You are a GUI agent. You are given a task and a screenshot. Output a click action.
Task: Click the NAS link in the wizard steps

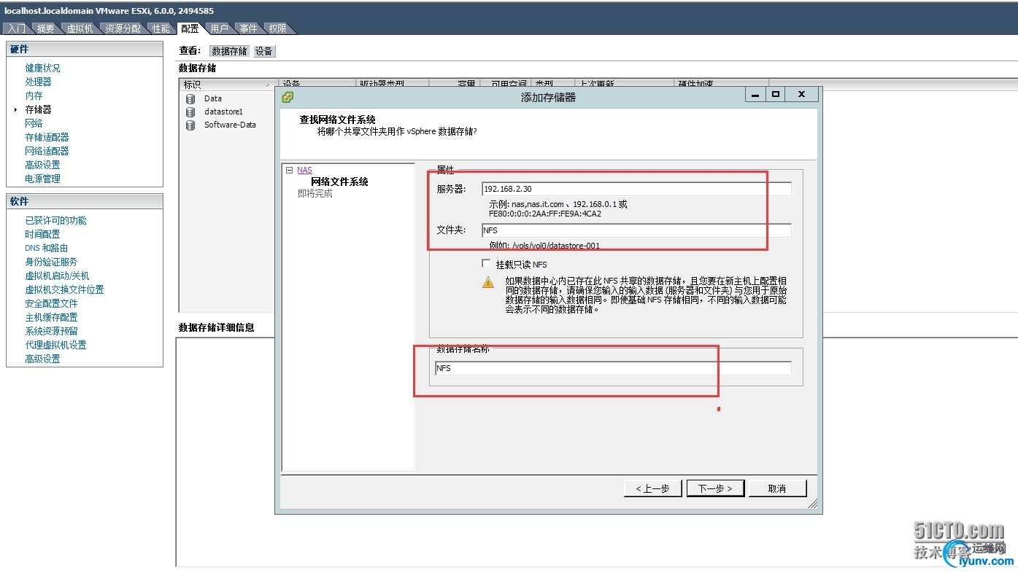pos(304,170)
